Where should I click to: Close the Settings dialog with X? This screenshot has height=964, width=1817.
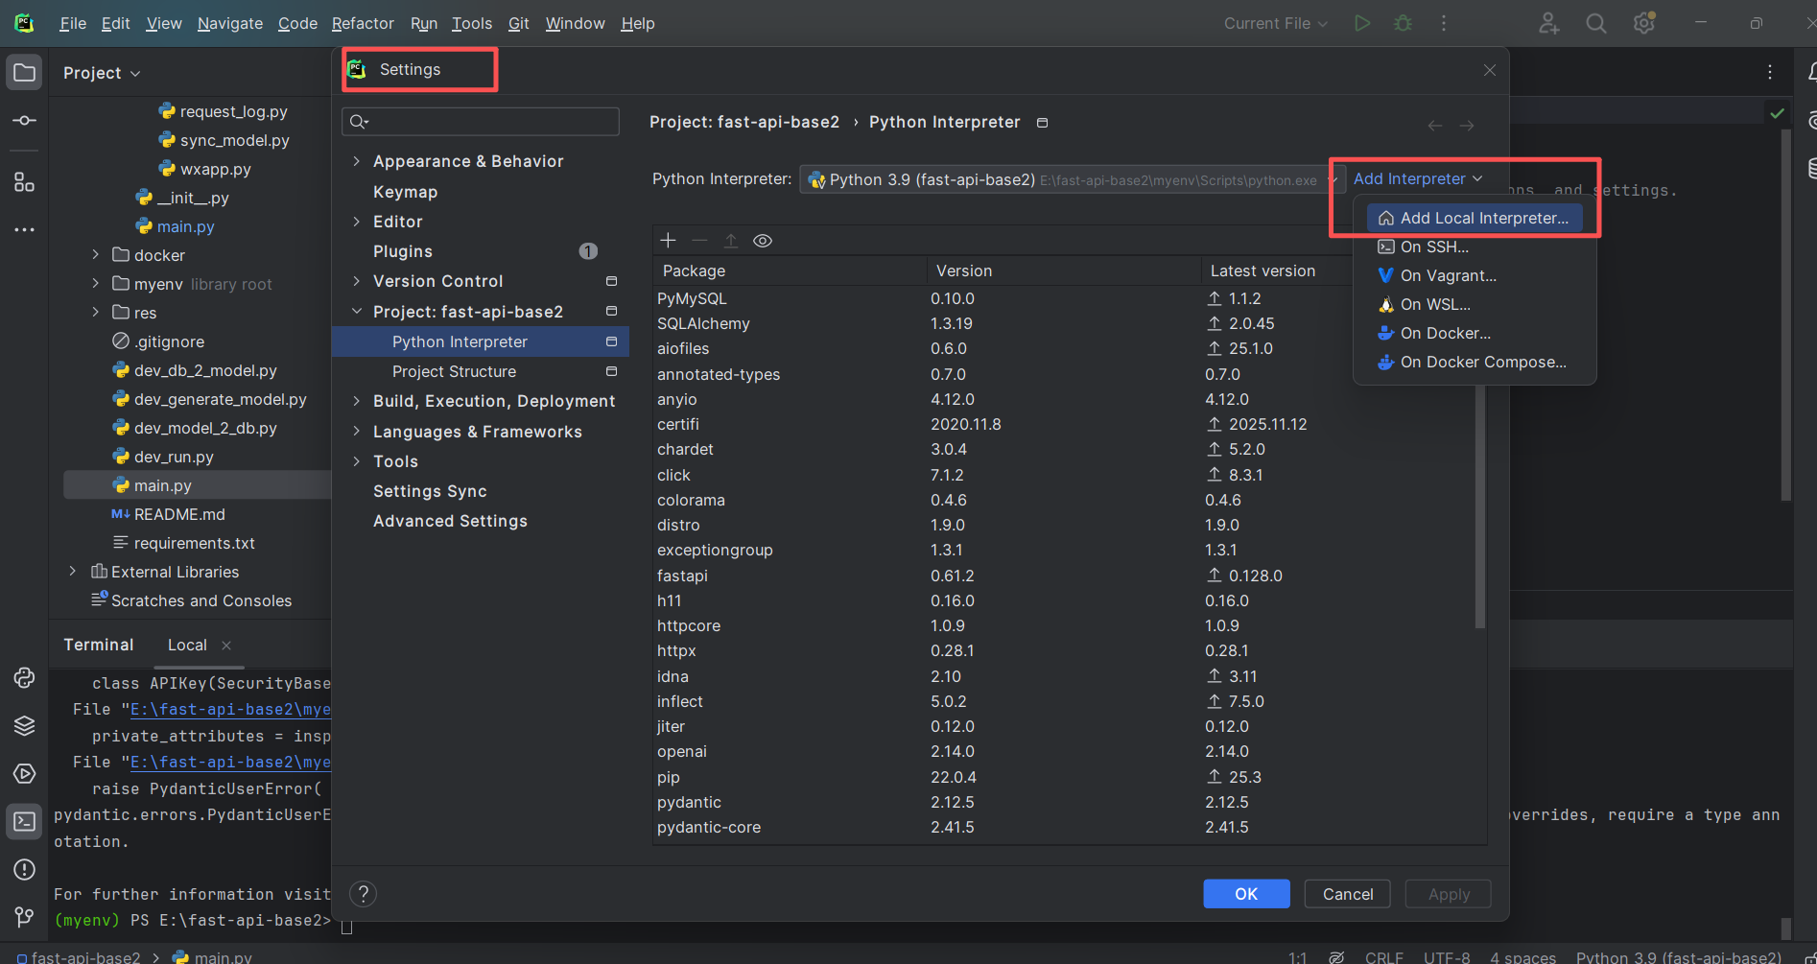pyautogui.click(x=1490, y=70)
